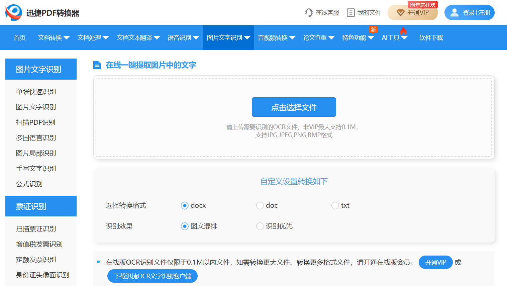This screenshot has height=286, width=507.
Task: Expand the 论文查重 navigation dropdown
Action: (x=331, y=38)
